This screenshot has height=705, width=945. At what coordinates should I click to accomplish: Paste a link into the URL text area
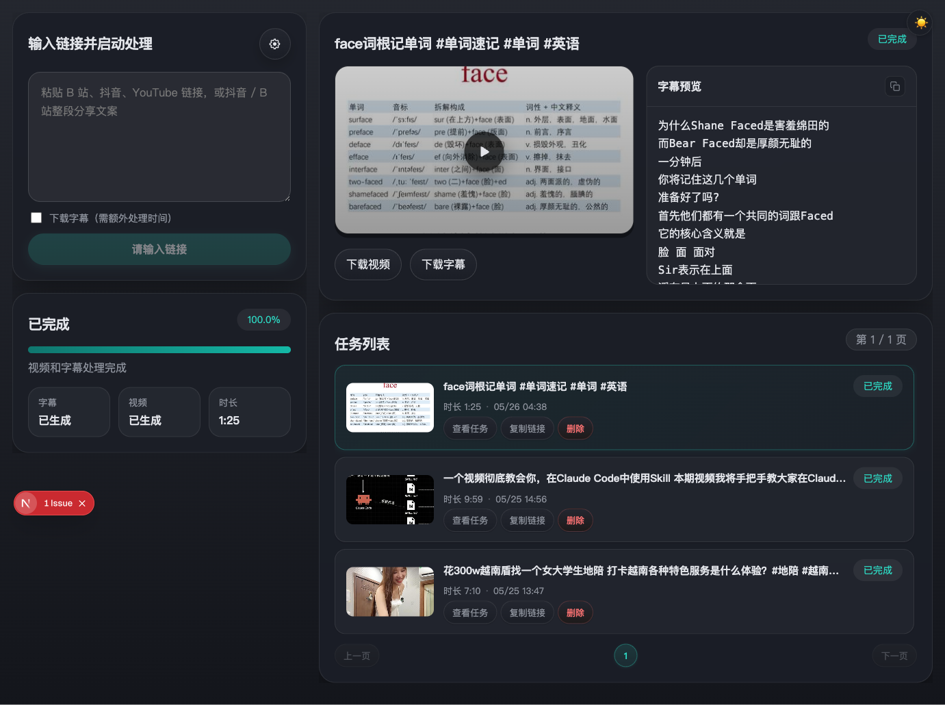(x=159, y=137)
